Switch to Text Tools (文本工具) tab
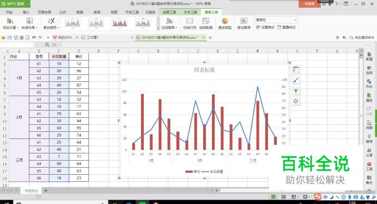 (x=190, y=12)
